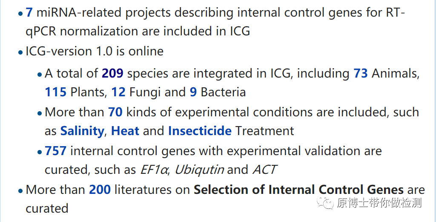This screenshot has width=436, height=222.
Task: Click the bullet before 'A total of'
Action: (x=40, y=75)
